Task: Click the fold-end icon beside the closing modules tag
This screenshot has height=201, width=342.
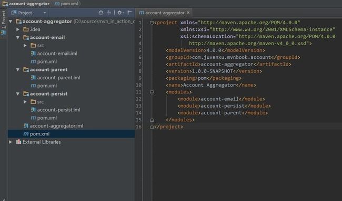Action: coord(152,120)
